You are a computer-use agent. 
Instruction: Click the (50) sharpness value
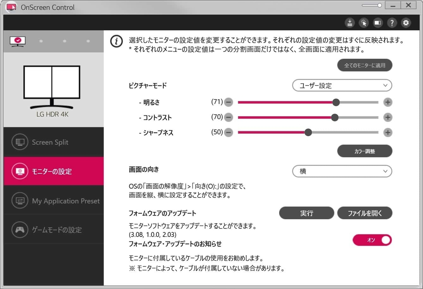pos(217,132)
